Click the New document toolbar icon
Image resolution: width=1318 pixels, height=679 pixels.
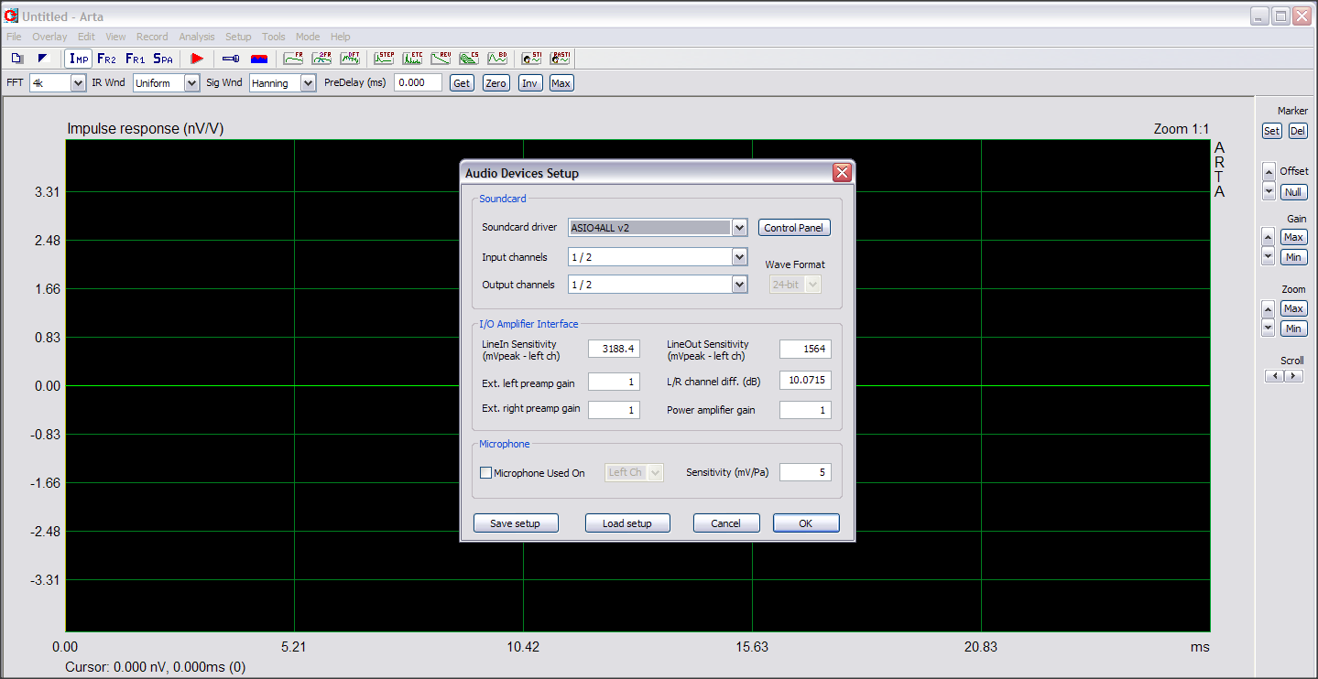[16, 59]
